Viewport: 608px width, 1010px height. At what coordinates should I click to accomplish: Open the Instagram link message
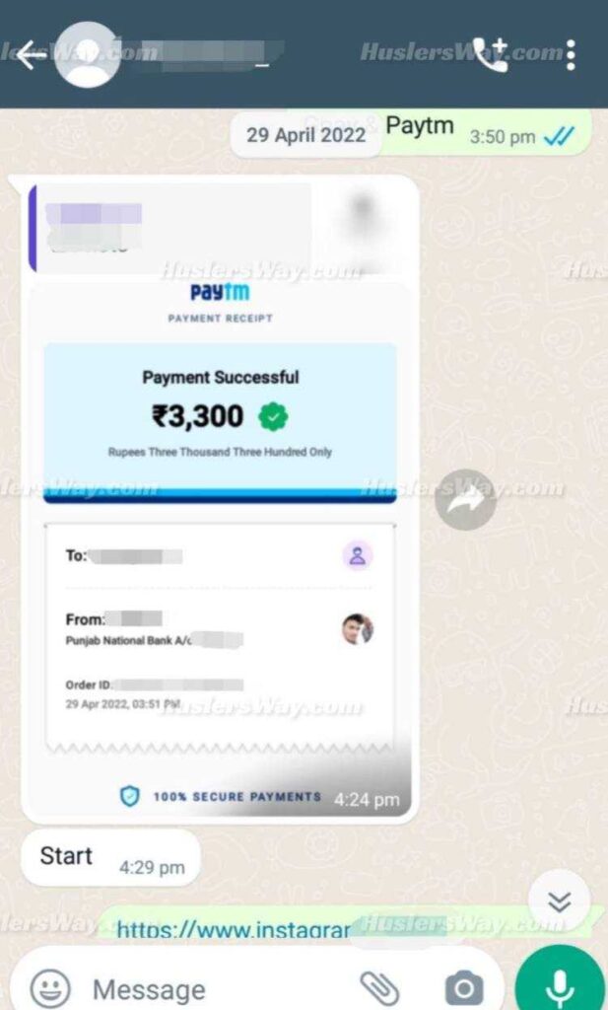pyautogui.click(x=234, y=930)
